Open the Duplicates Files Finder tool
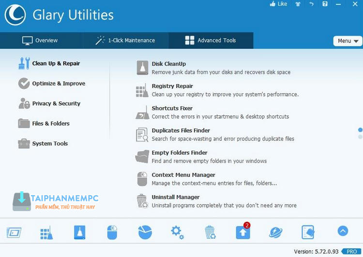Image resolution: width=363 pixels, height=257 pixels. point(181,130)
